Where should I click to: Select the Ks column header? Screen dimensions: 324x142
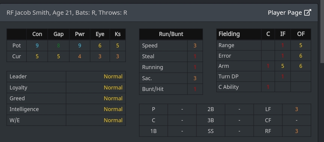(118, 34)
